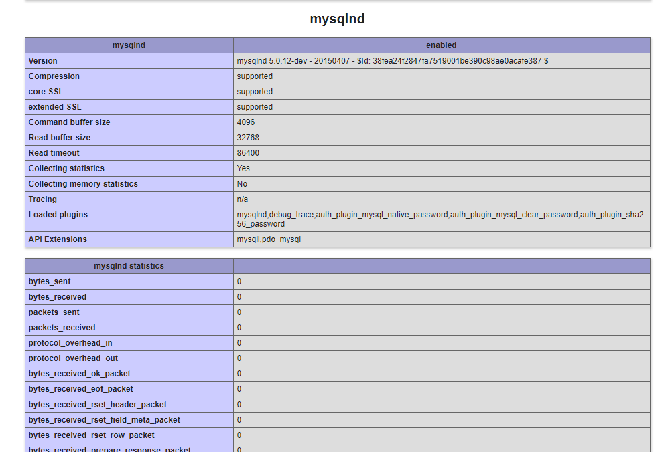The image size is (670, 452).
Task: Click the 'mysqlnd statistics' table header
Action: tap(129, 266)
